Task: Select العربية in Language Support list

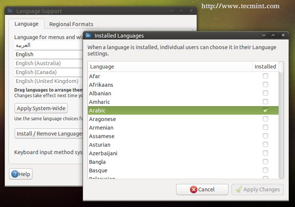Action: click(x=49, y=45)
